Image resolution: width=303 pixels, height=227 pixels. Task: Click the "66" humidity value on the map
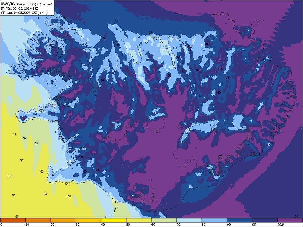[25, 138]
